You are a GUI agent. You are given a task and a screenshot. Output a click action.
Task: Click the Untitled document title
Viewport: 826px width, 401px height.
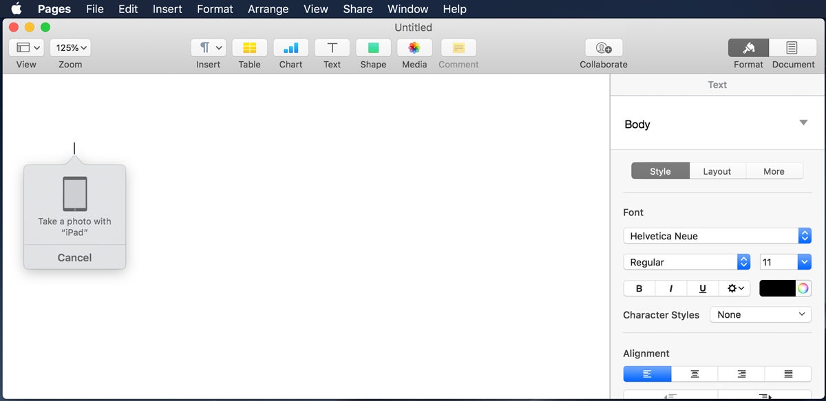tap(413, 28)
